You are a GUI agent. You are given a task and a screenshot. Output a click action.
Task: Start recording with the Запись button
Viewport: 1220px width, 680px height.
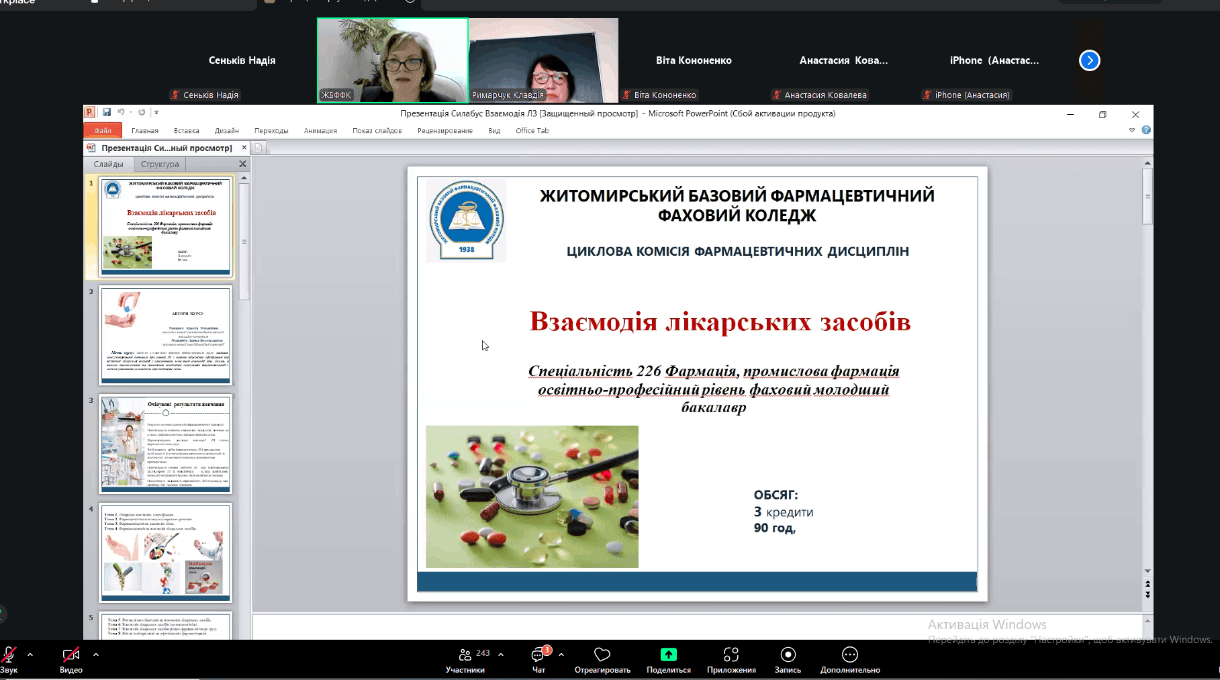point(788,660)
